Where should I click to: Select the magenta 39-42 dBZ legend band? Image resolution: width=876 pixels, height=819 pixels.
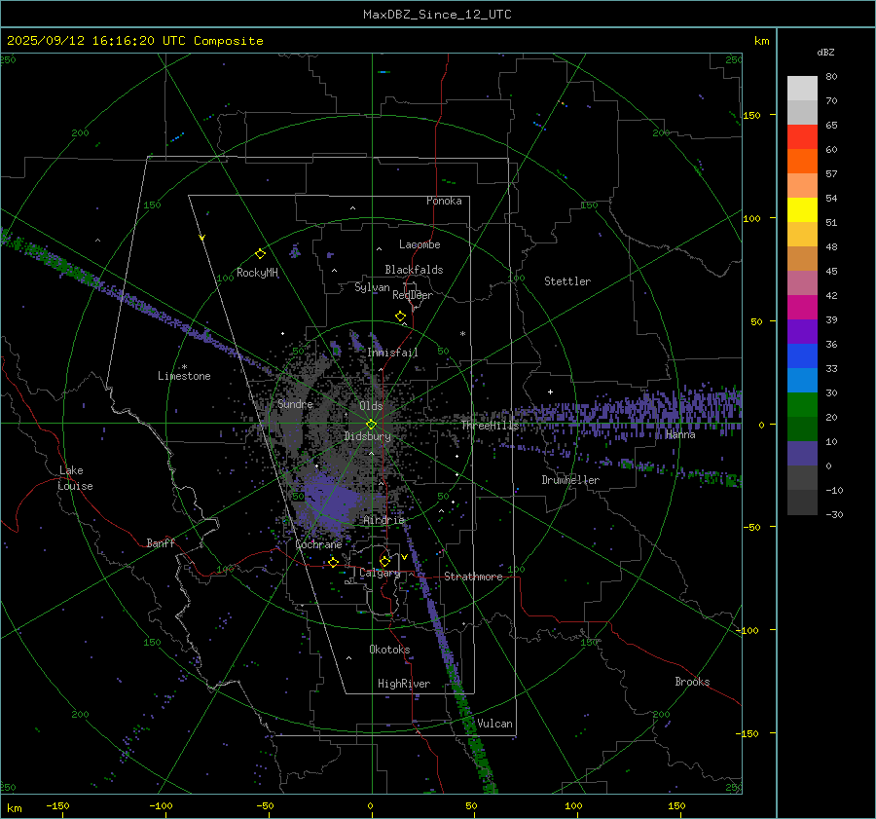coord(802,308)
